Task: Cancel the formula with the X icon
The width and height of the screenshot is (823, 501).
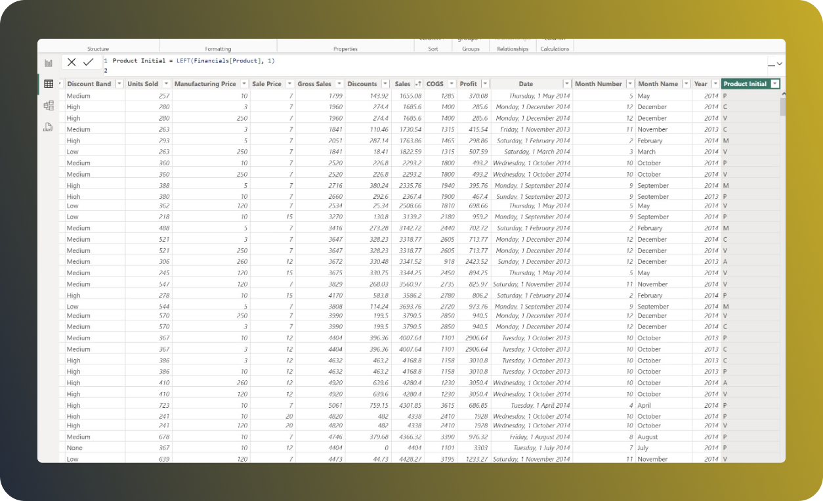Action: (x=72, y=62)
